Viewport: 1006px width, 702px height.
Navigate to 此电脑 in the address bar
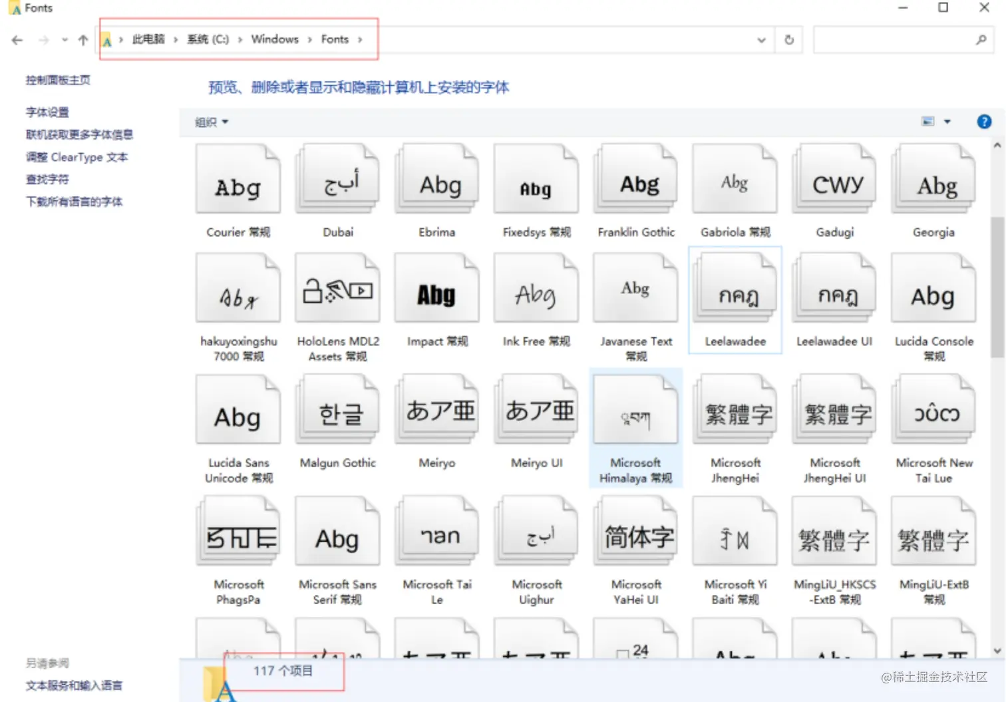[x=148, y=39]
